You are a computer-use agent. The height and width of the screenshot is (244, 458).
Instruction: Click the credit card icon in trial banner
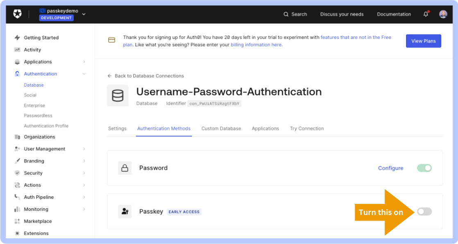(111, 40)
